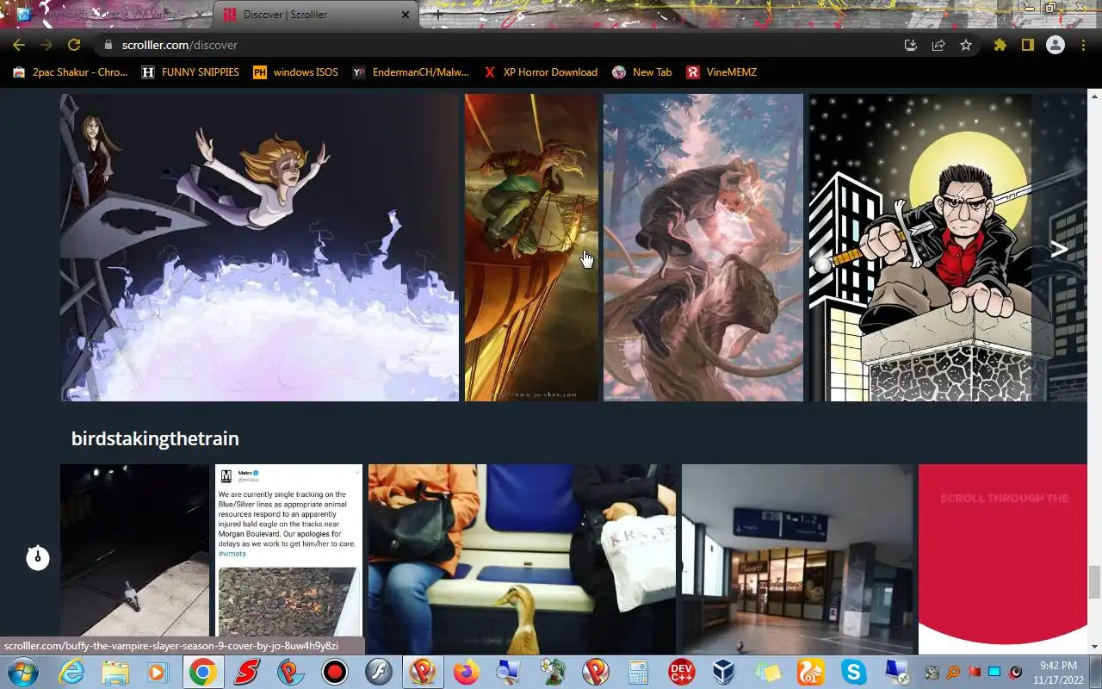Open the dark platform bird photo
Screen dimensions: 1102x689
tap(134, 560)
